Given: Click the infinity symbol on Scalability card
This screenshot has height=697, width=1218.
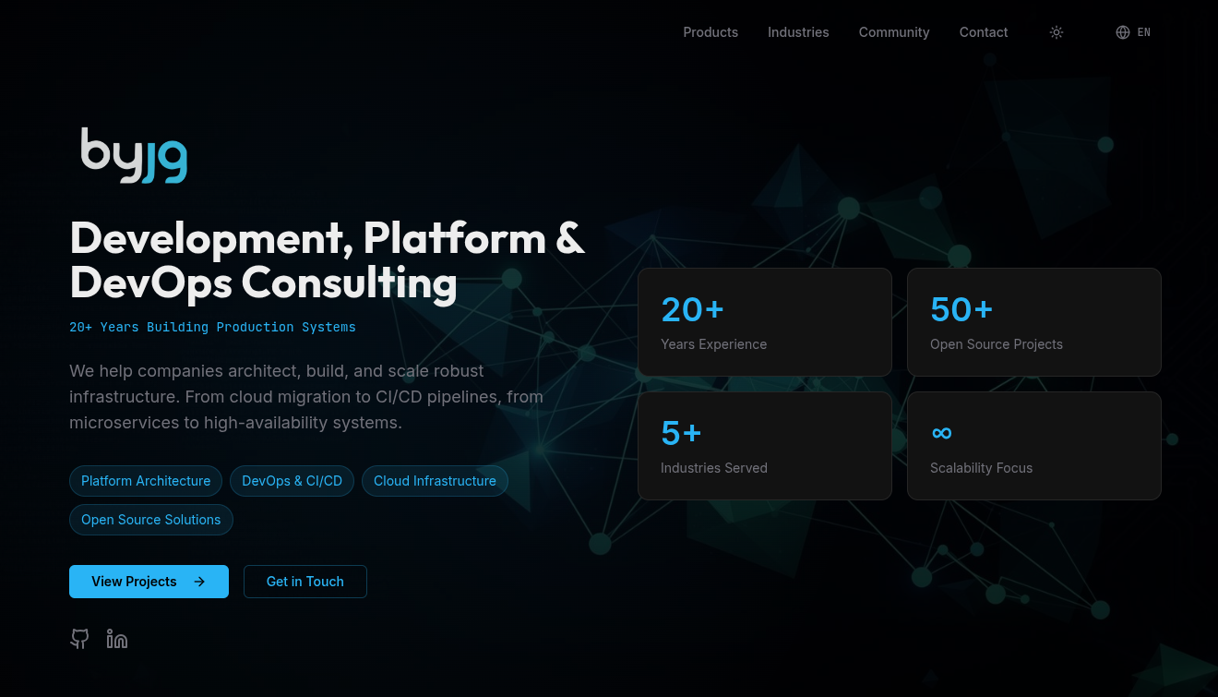Looking at the screenshot, I should click(941, 433).
